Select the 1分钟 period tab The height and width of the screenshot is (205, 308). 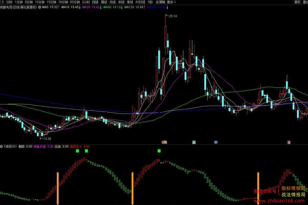pos(19,2)
